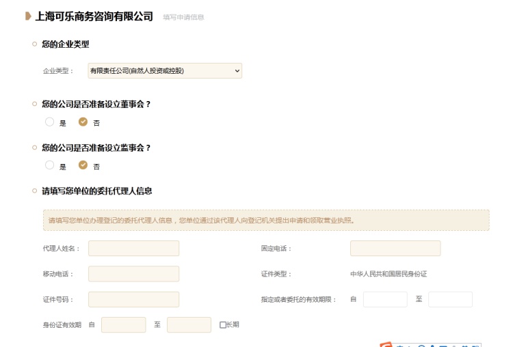Select 否 for setting up a 董事会
513x347 pixels.
(x=83, y=122)
